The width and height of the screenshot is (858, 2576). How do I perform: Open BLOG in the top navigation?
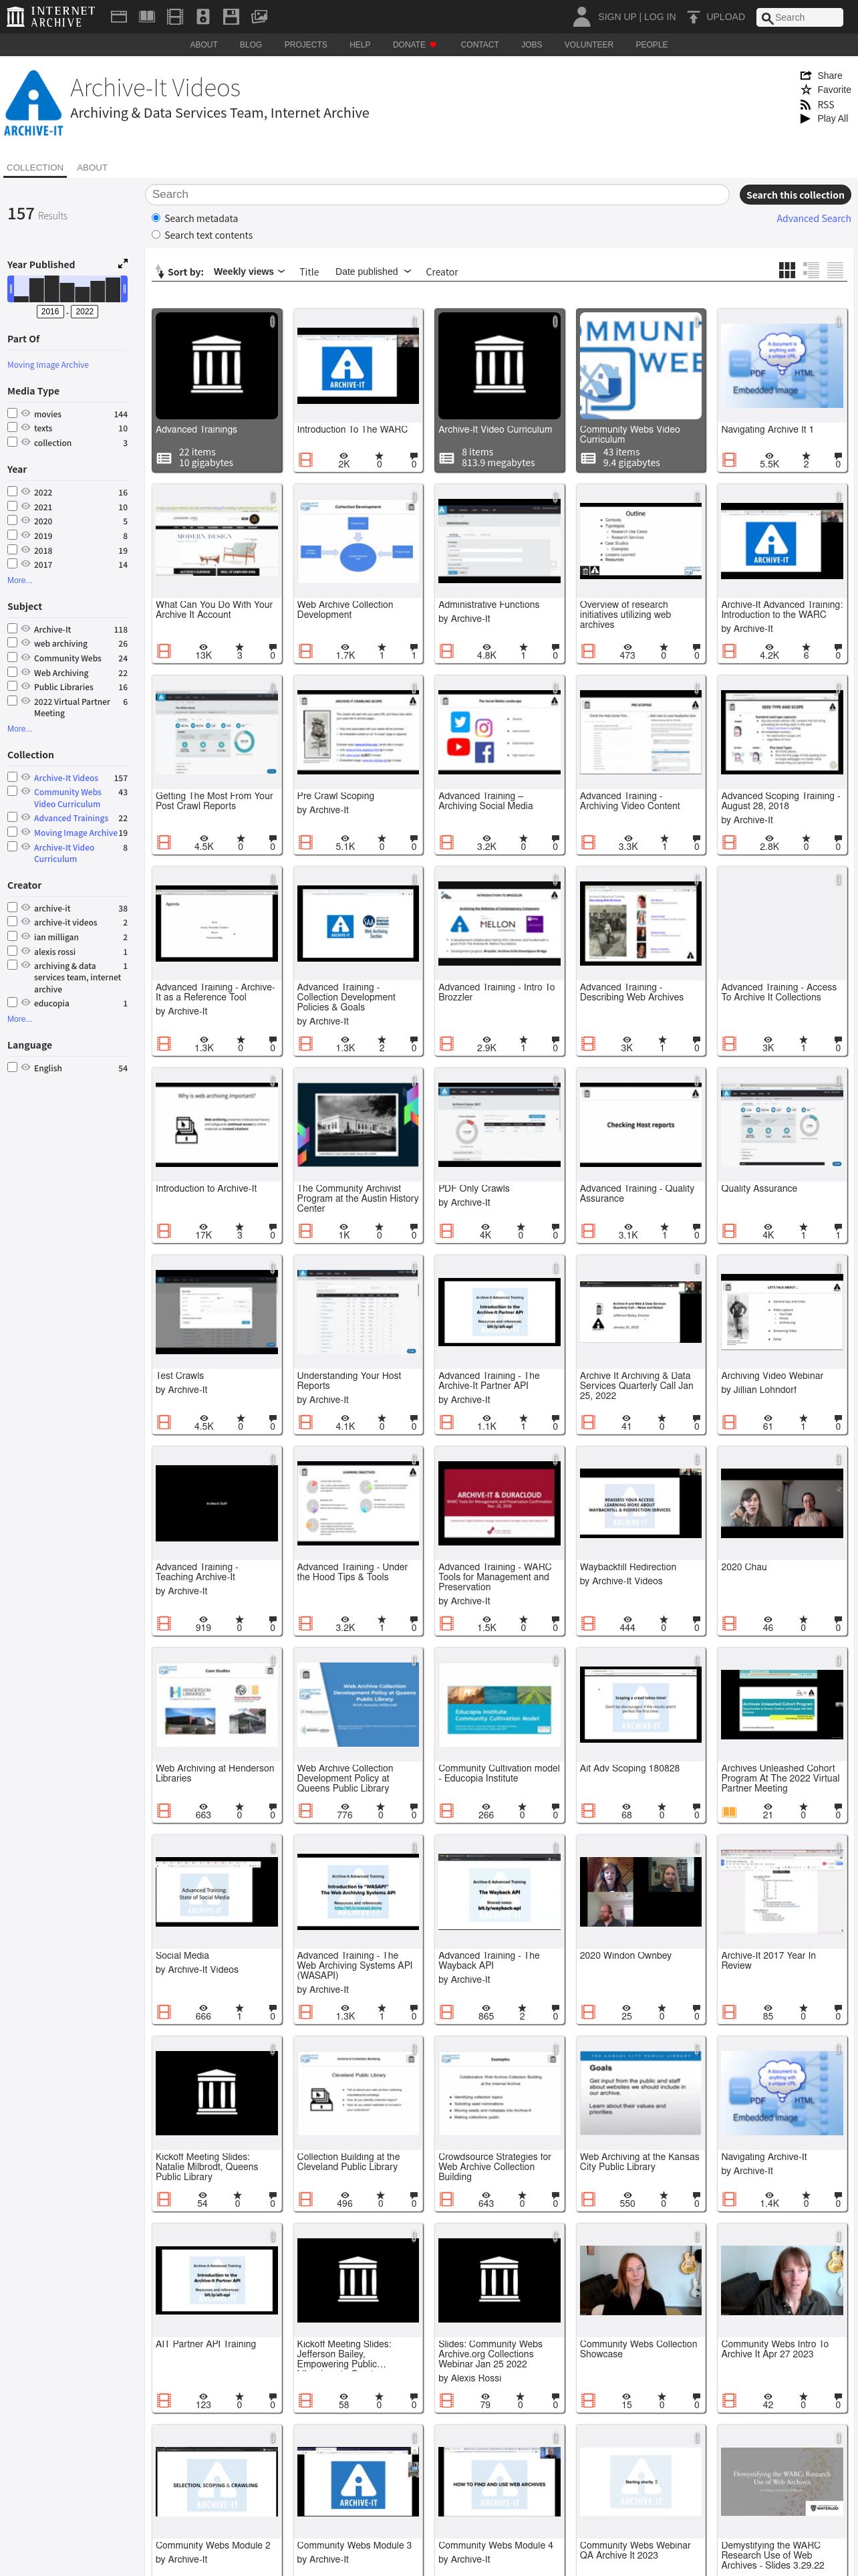[x=251, y=45]
